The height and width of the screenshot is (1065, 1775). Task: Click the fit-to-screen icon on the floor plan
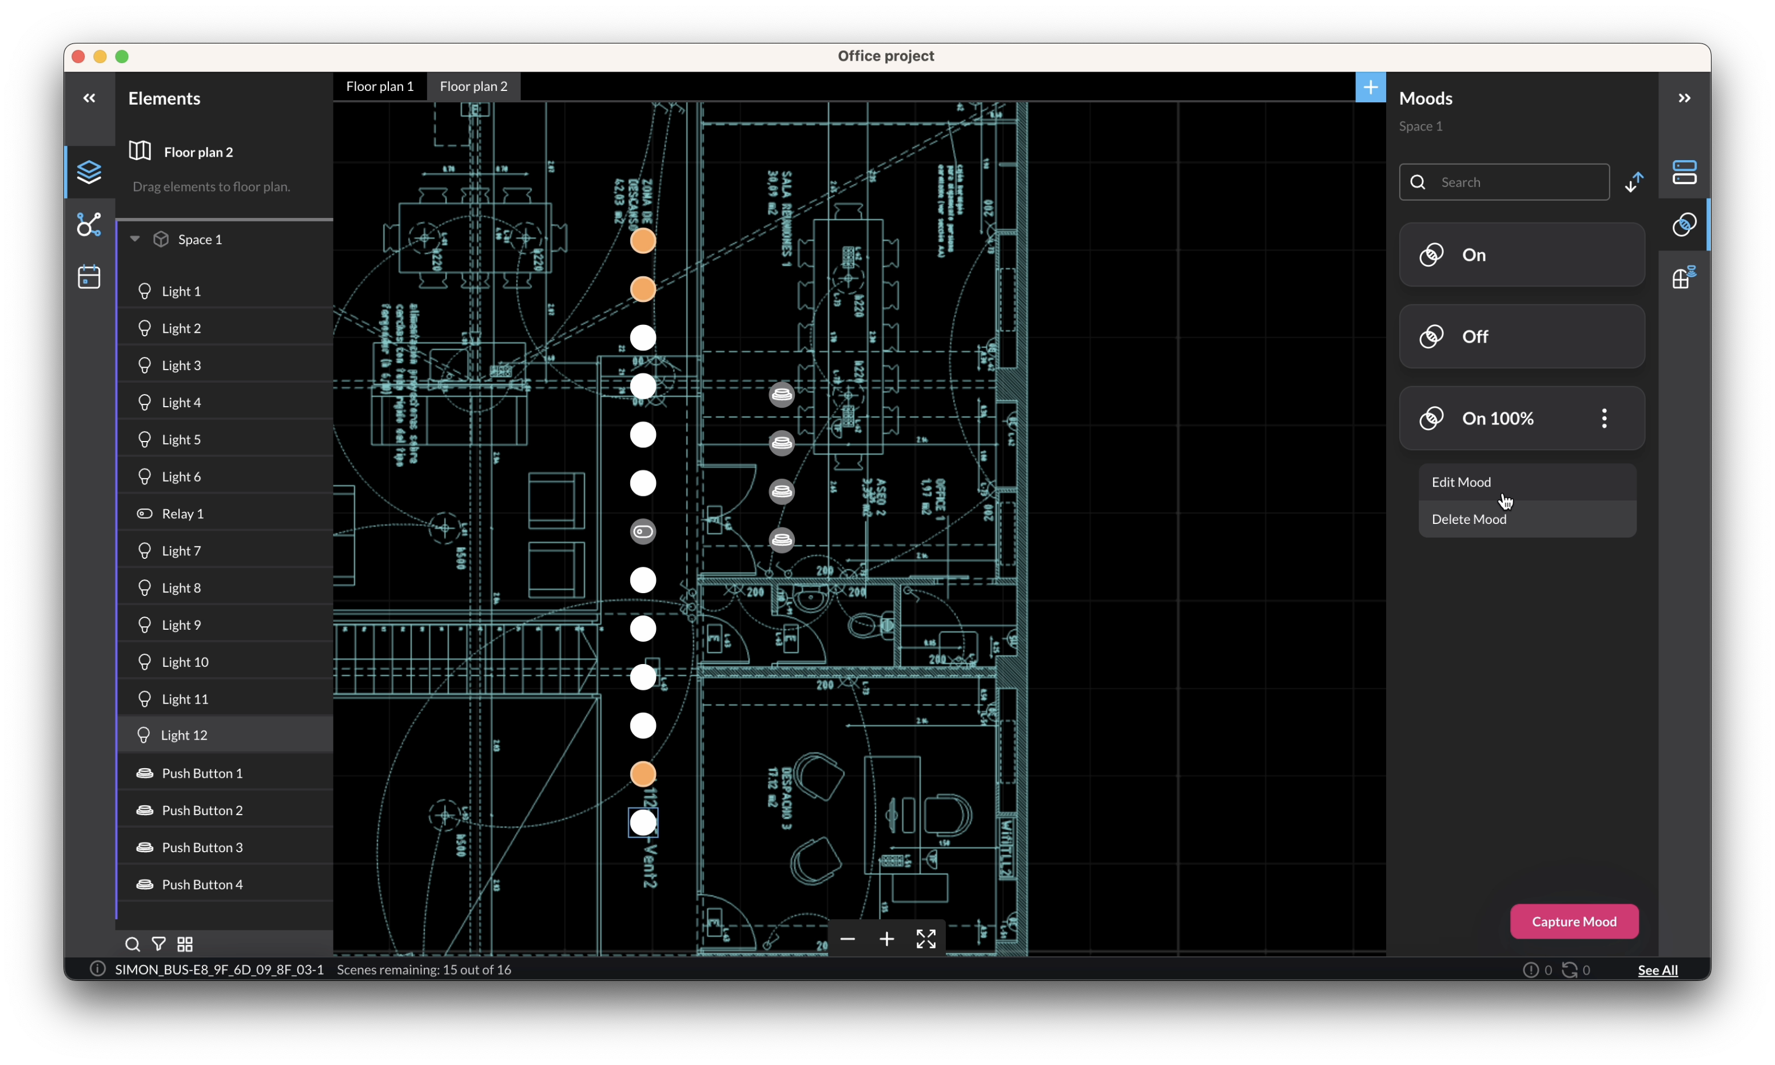925,939
